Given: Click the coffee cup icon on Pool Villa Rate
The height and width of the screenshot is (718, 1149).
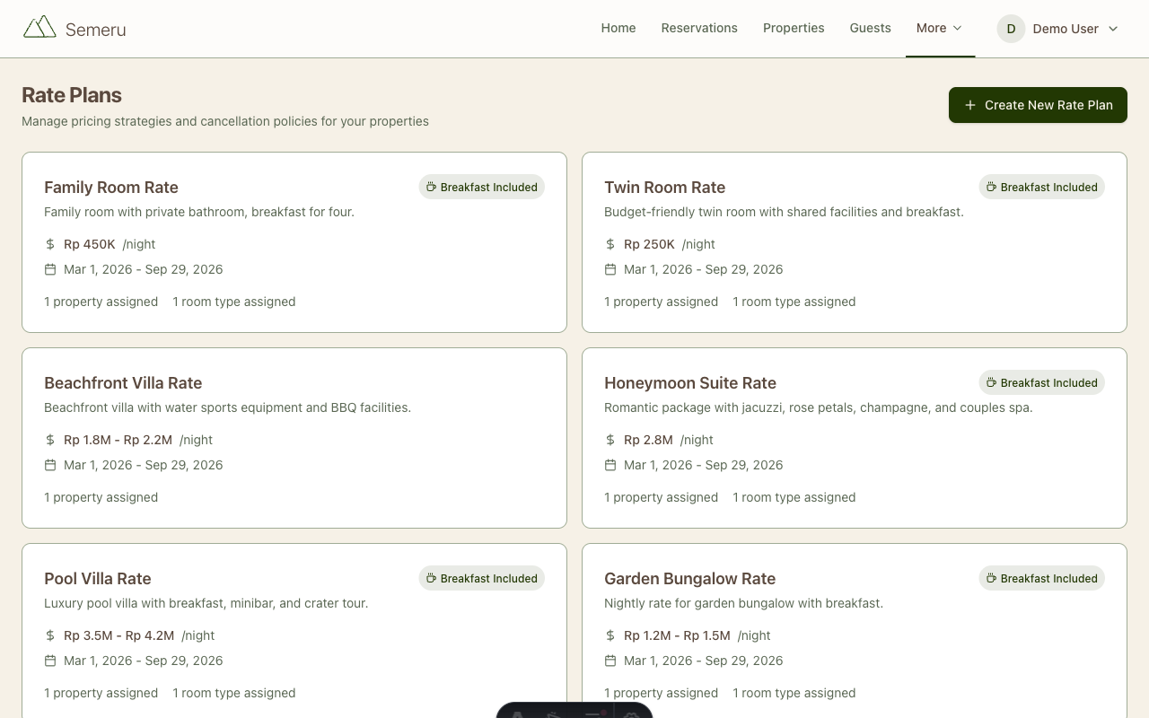Looking at the screenshot, I should (431, 578).
